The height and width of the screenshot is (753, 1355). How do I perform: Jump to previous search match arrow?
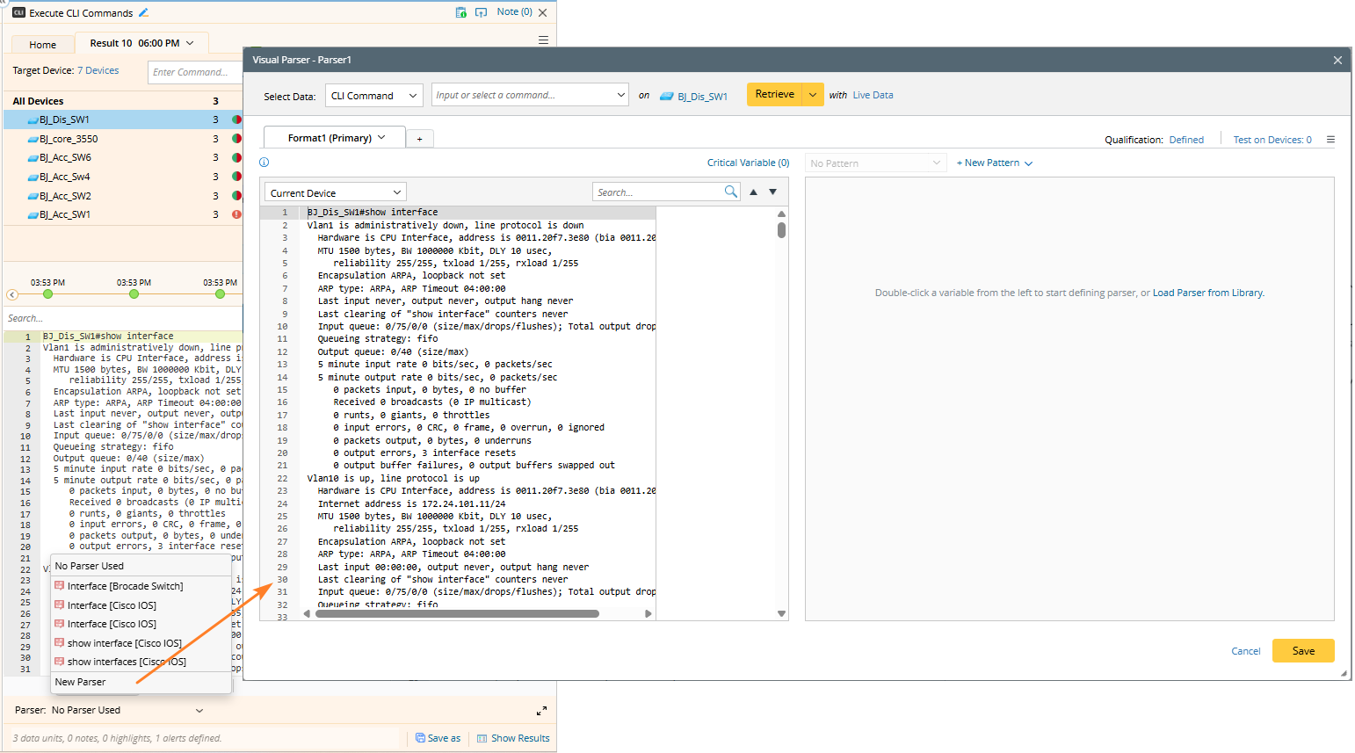point(753,192)
